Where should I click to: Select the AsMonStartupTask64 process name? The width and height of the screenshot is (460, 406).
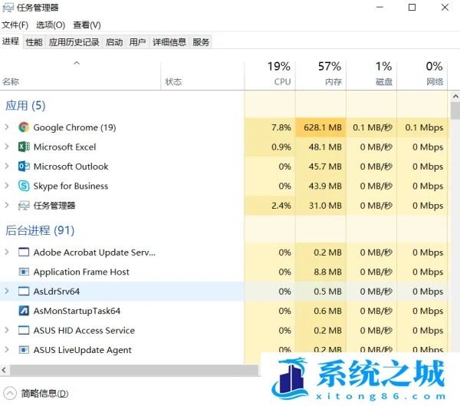77,311
